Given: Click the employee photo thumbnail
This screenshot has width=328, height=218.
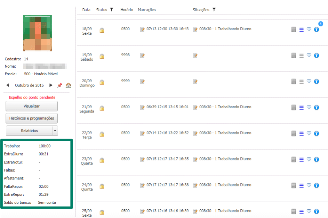Looking at the screenshot, I should click(x=37, y=33).
